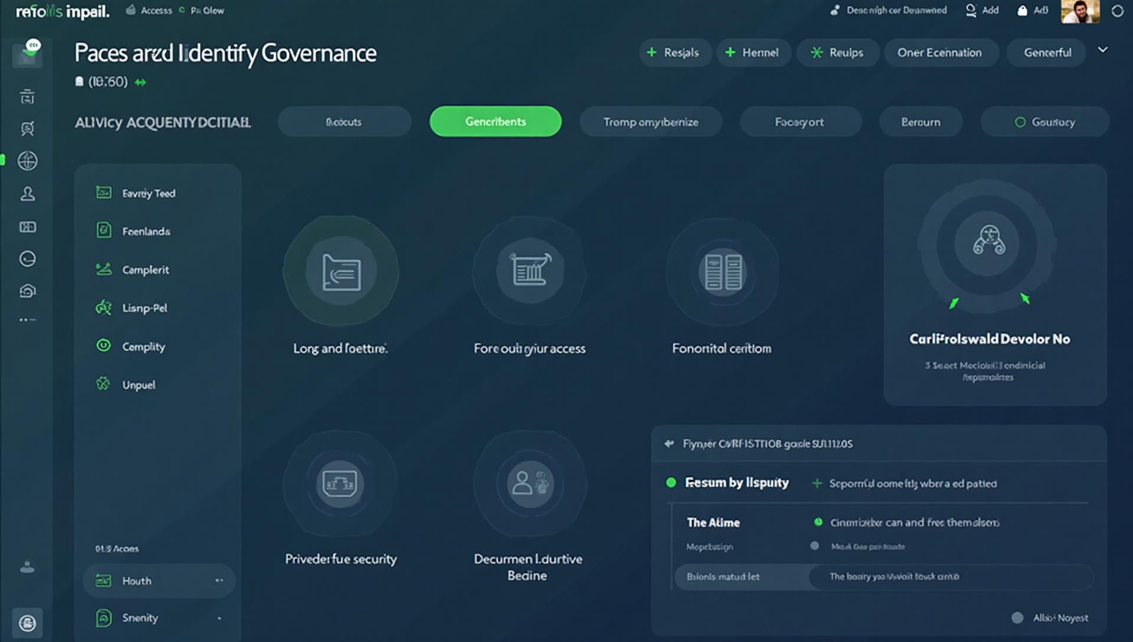Go back with the Flynяer panel arrow

[669, 444]
